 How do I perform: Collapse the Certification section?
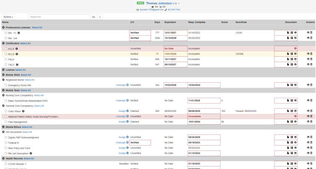[x=3, y=43]
